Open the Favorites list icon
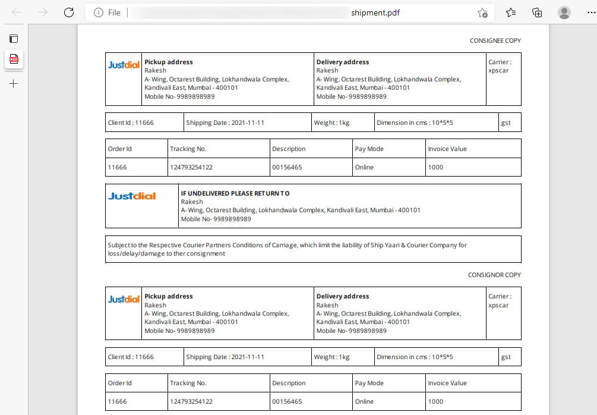This screenshot has height=415, width=597. click(511, 12)
